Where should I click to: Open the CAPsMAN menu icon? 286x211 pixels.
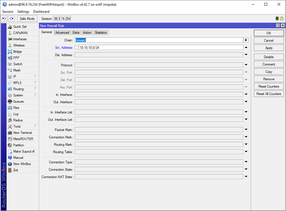(10, 33)
